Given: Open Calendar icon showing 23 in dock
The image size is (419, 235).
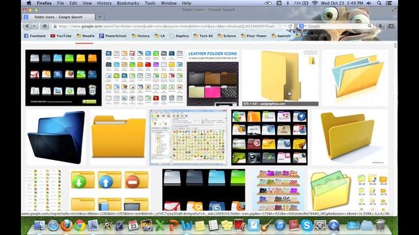Looking at the screenshot, I should tap(133, 225).
